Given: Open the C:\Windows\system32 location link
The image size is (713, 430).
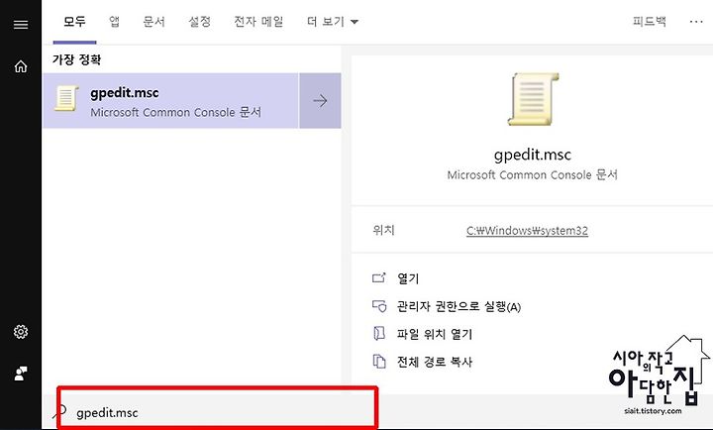Looking at the screenshot, I should [x=527, y=231].
